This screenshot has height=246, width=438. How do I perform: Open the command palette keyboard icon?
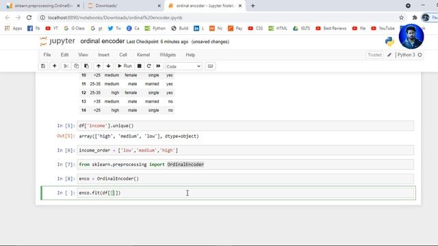(x=210, y=66)
